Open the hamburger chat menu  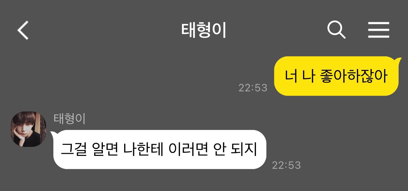pyautogui.click(x=379, y=30)
